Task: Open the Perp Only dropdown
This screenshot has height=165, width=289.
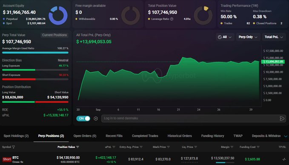Action: pyautogui.click(x=248, y=37)
